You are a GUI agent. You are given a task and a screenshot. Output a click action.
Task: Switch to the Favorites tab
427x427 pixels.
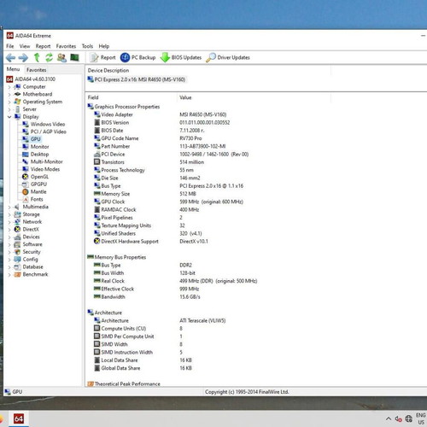pos(36,70)
